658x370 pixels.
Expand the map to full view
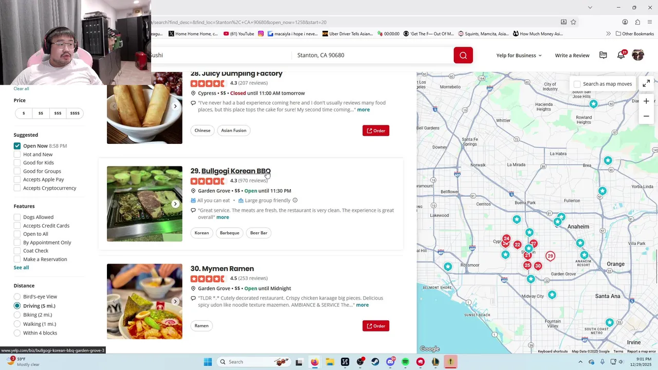click(x=646, y=83)
